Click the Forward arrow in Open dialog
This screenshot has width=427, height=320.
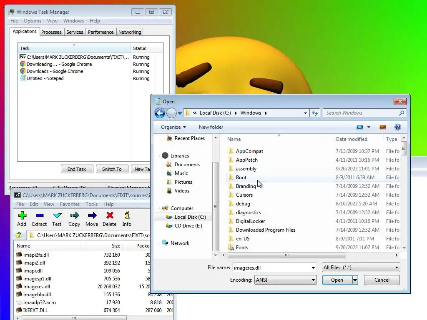click(x=171, y=113)
